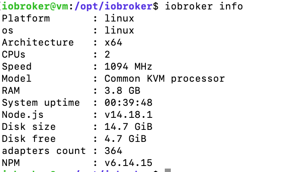289x172 pixels.
Task: Click the system uptime value "00:39:48"
Action: (x=128, y=103)
